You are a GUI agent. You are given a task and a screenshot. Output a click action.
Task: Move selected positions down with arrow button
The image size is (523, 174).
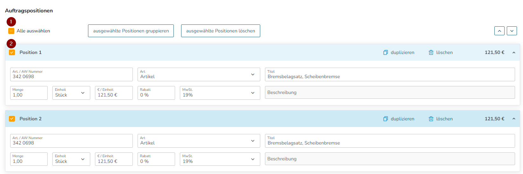pos(512,31)
